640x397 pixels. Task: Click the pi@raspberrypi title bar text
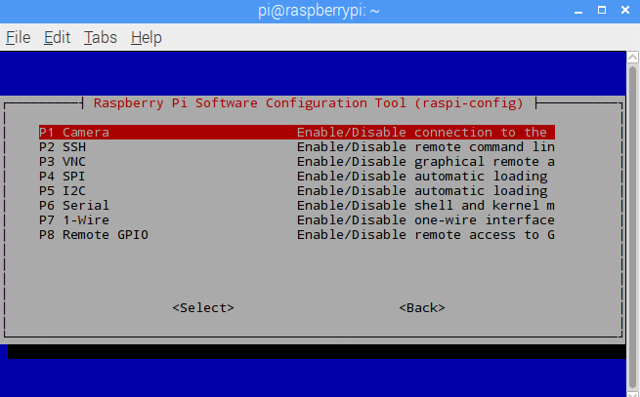[x=319, y=11]
